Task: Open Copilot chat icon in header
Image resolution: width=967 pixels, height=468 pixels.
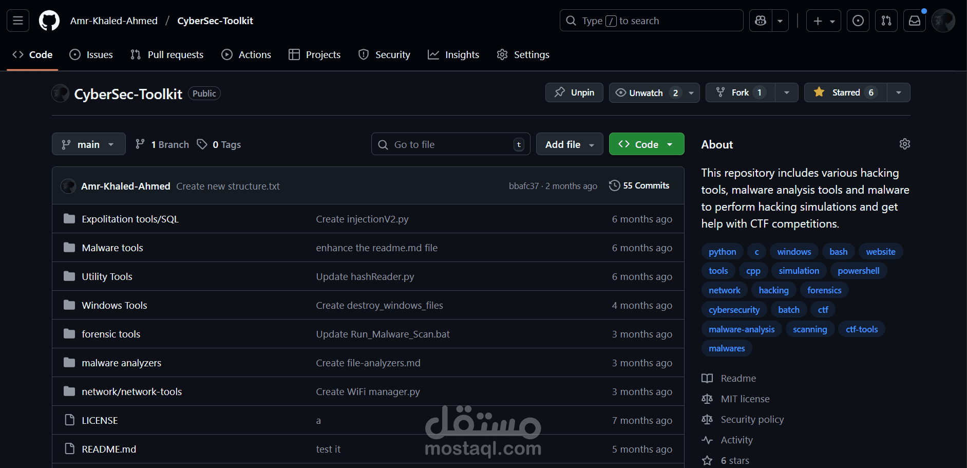Action: click(761, 21)
